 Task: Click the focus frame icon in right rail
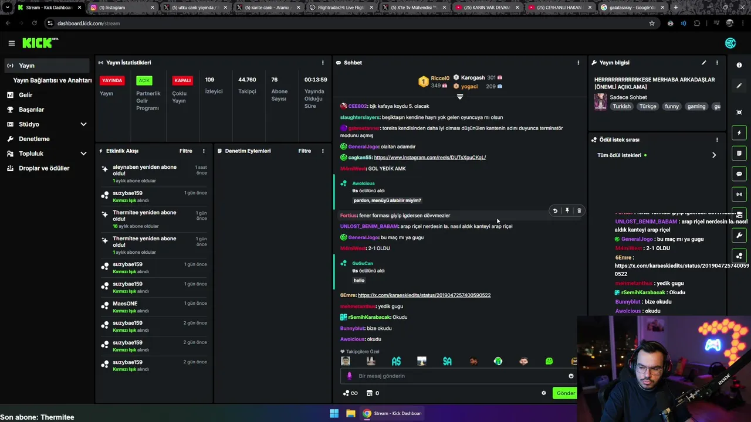point(739,112)
